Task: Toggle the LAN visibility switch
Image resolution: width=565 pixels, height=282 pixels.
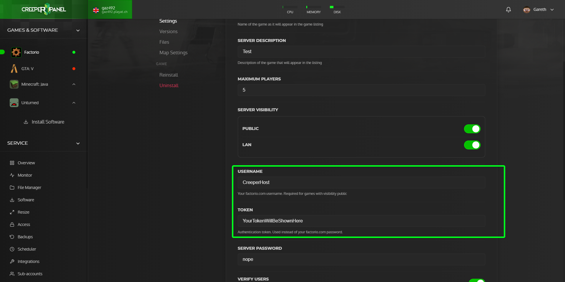Action: point(472,145)
